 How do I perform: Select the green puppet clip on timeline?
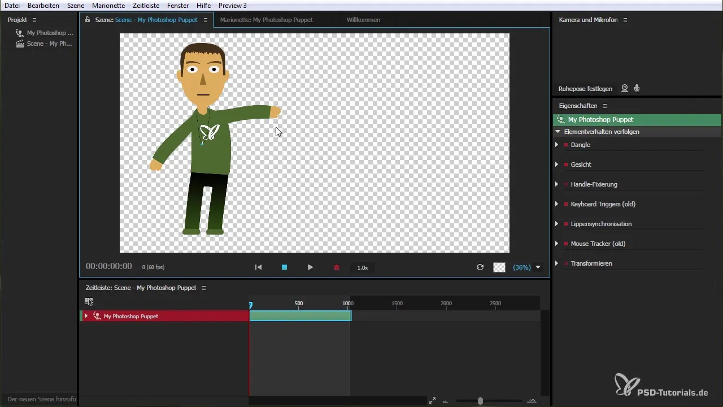pyautogui.click(x=300, y=316)
